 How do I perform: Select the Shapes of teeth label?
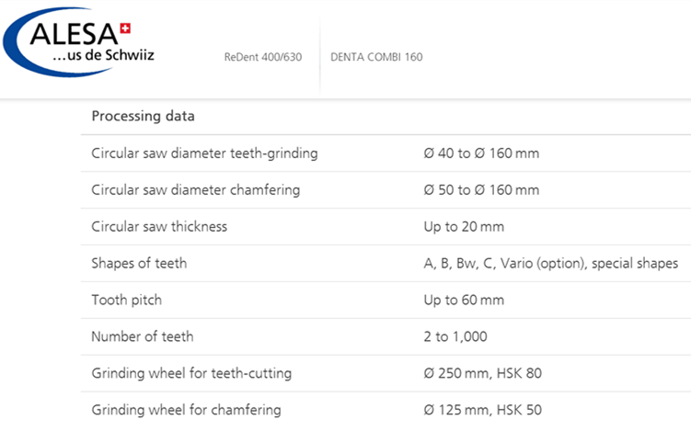tap(139, 263)
